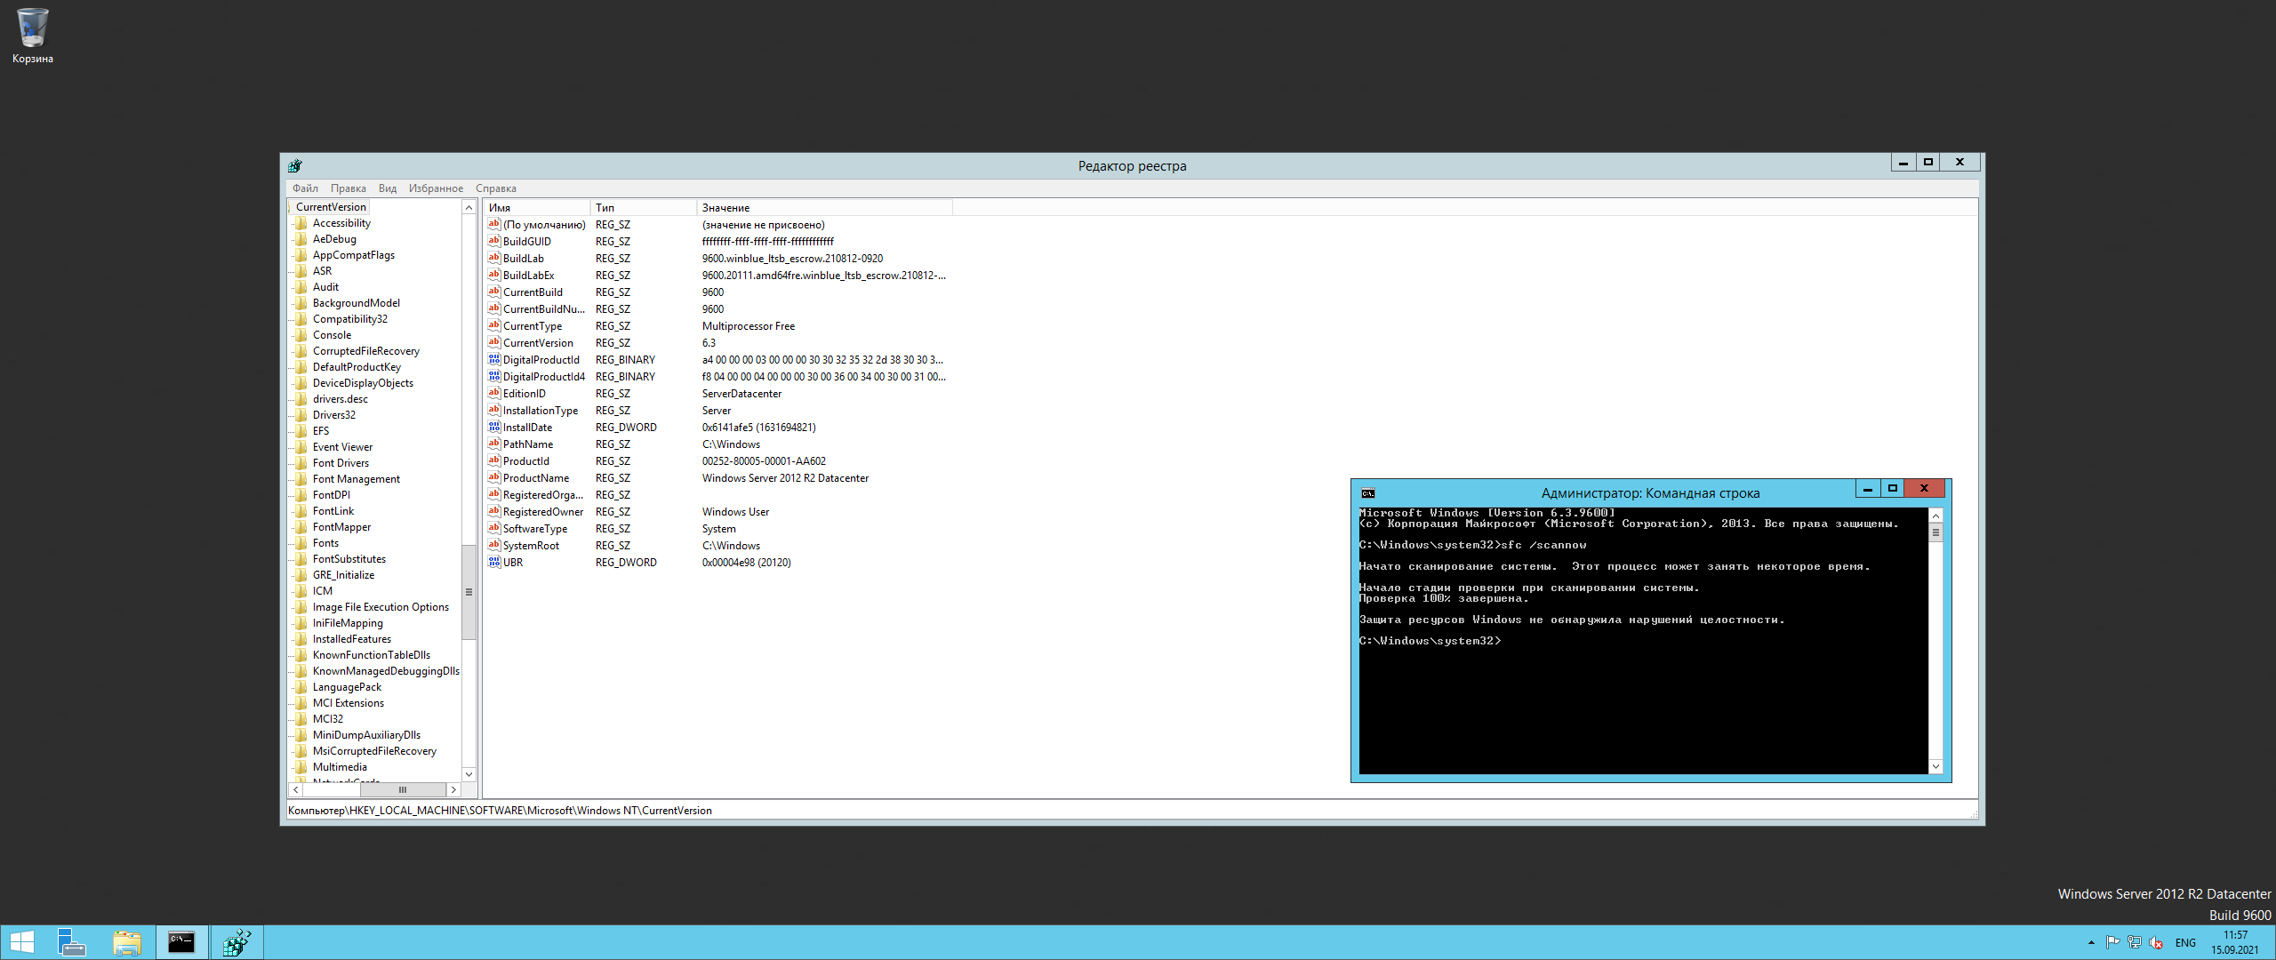Select the DefaultProductKey key
Image resolution: width=2276 pixels, height=960 pixels.
[357, 367]
